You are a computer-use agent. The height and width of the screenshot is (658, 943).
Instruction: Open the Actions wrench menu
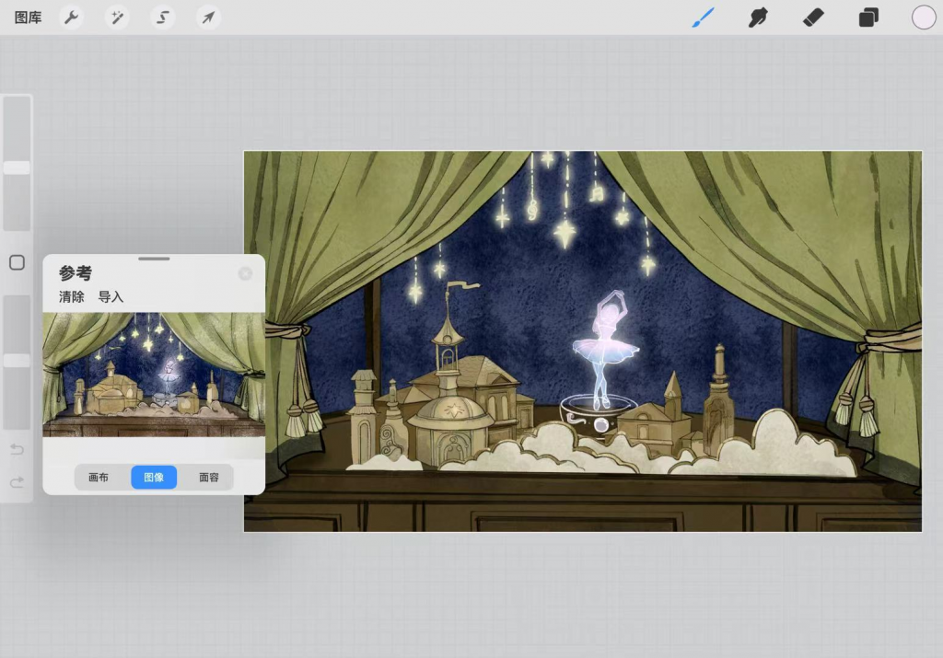click(x=71, y=17)
